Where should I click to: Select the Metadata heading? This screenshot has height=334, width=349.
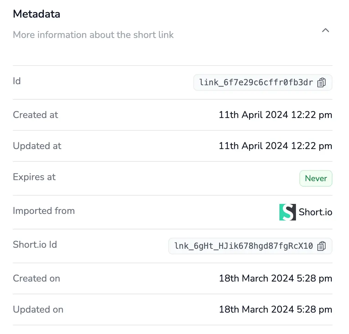[37, 14]
